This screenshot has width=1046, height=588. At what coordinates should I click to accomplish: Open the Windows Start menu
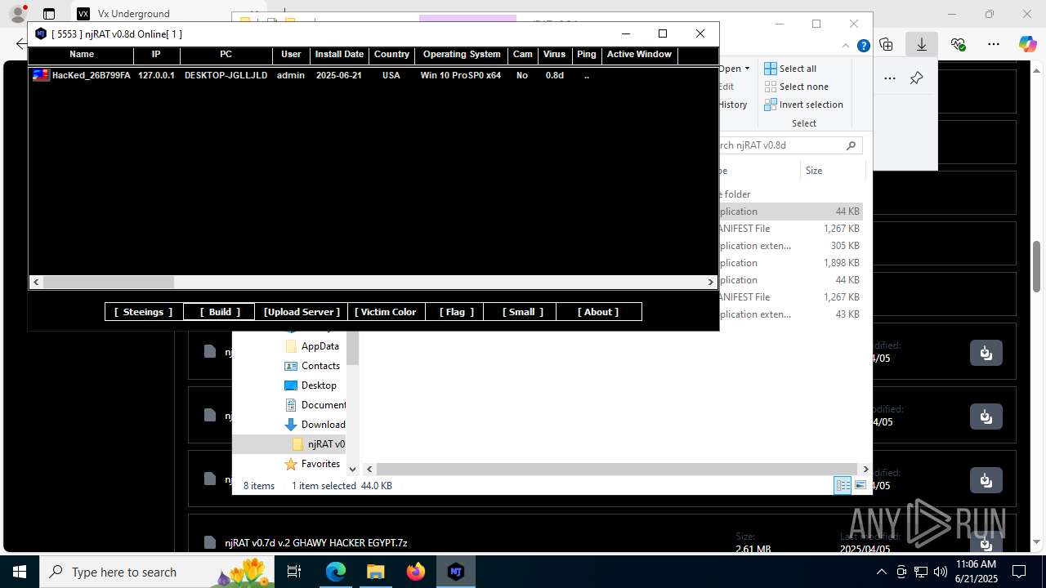(x=20, y=572)
